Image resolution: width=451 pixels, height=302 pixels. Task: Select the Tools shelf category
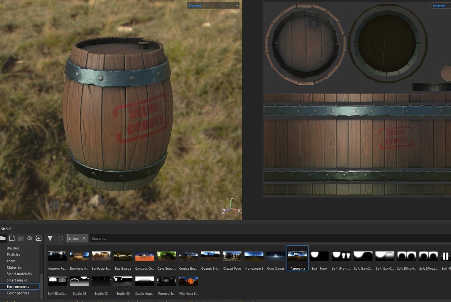click(x=11, y=261)
